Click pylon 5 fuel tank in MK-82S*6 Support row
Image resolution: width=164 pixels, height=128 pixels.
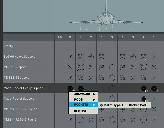(x=112, y=78)
